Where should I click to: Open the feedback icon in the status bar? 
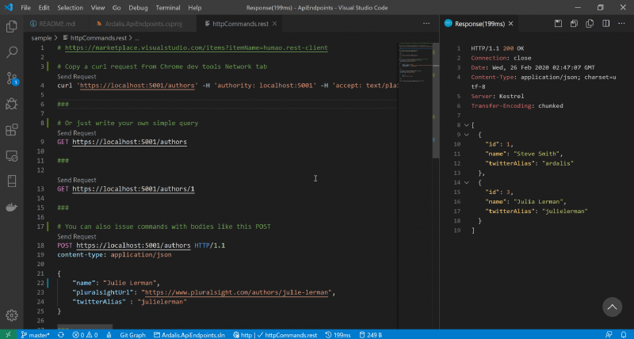coord(608,334)
